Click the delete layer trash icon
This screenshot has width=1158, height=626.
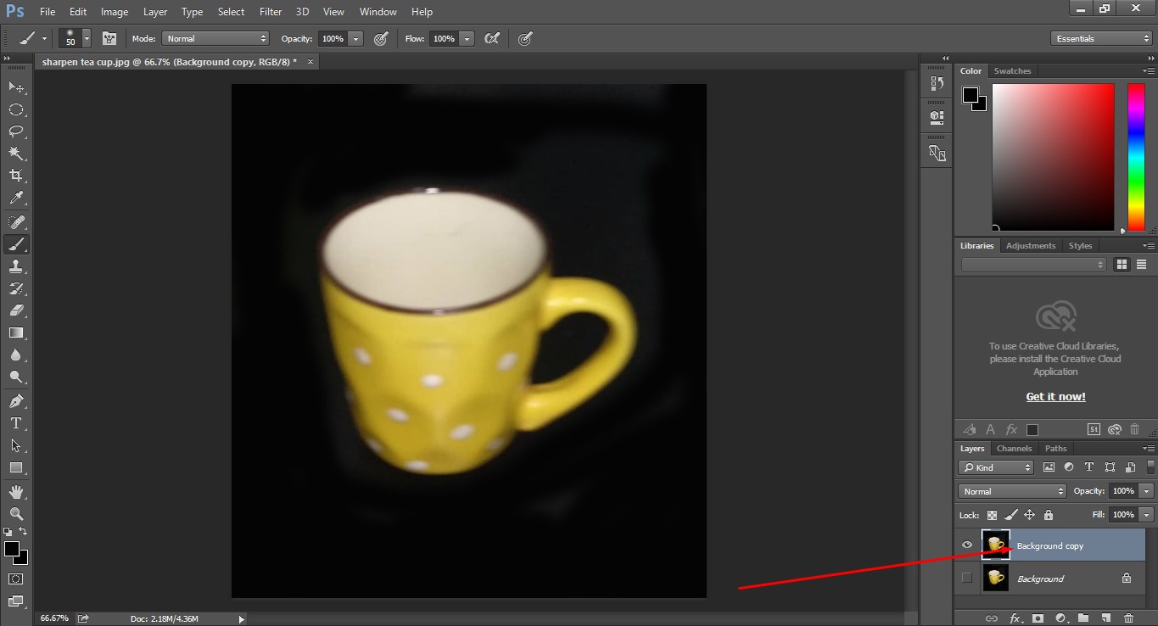(x=1128, y=618)
